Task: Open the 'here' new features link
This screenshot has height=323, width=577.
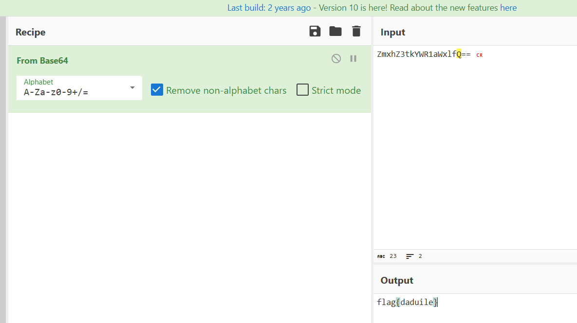Action: click(508, 8)
